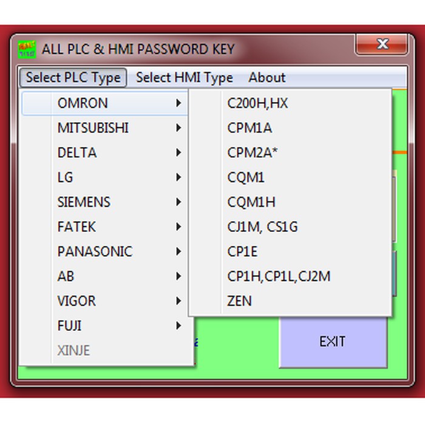This screenshot has height=425, width=425.
Task: Open the Select HMI Type menu
Action: tap(185, 78)
